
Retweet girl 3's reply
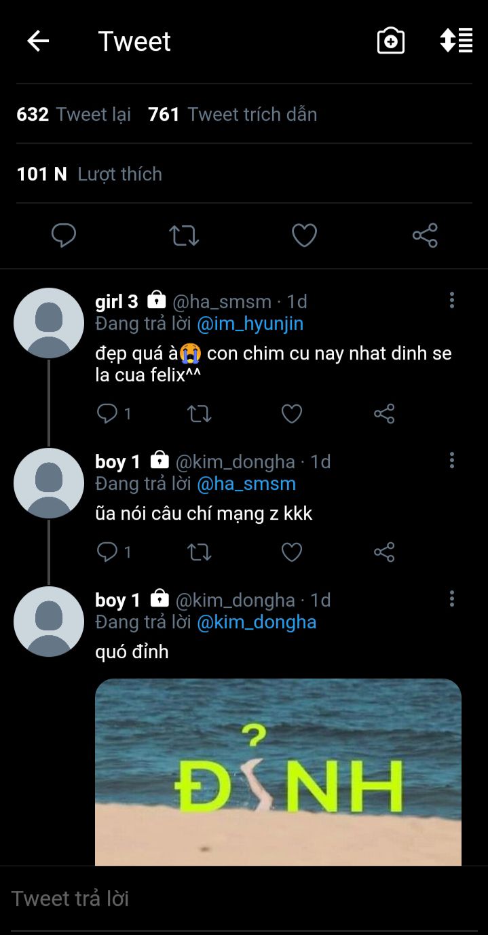pos(200,414)
